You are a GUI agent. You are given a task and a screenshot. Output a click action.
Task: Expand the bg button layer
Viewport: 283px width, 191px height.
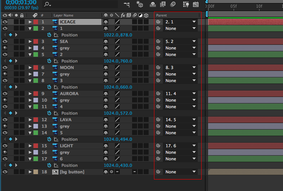[x=30, y=172]
